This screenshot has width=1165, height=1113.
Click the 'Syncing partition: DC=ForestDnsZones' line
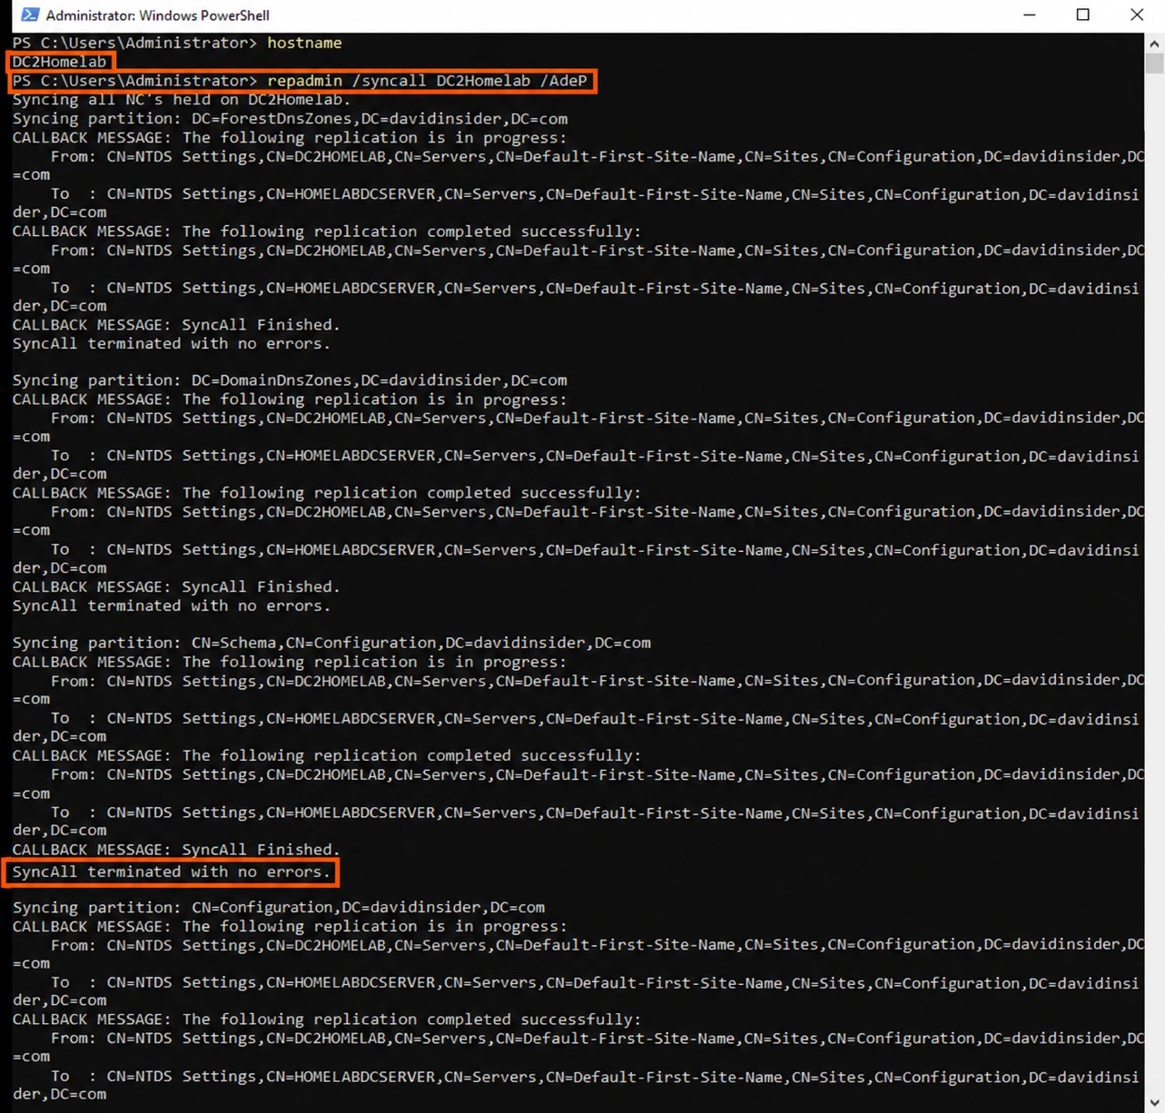tap(290, 119)
